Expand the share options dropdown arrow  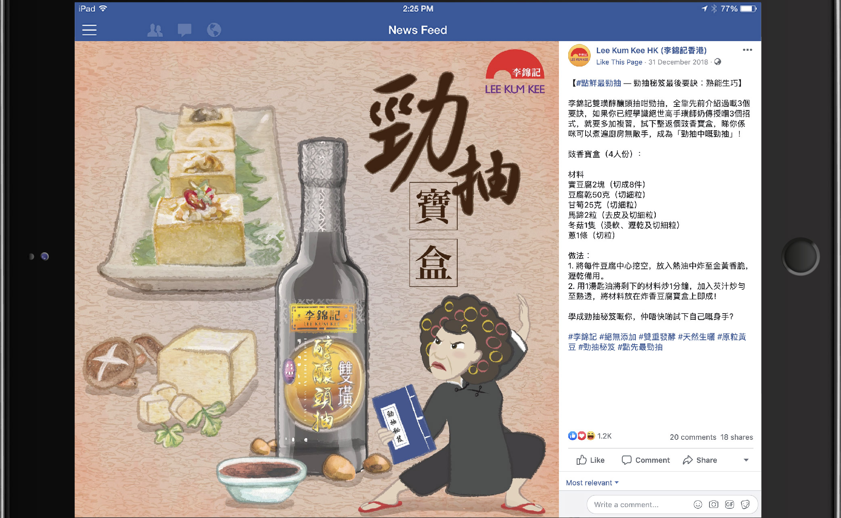(x=746, y=460)
